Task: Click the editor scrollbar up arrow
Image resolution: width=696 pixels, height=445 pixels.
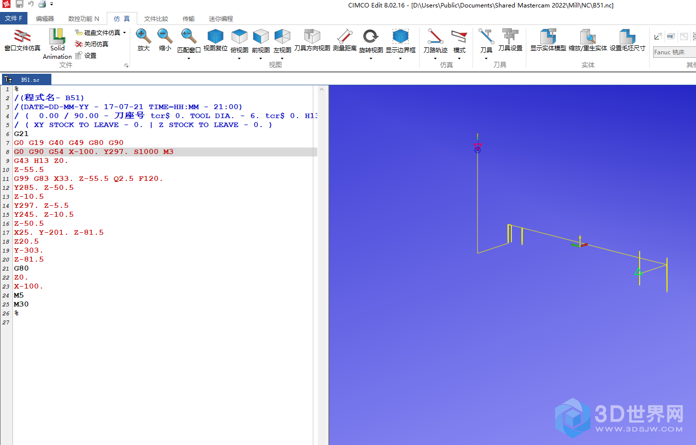Action: [322, 89]
